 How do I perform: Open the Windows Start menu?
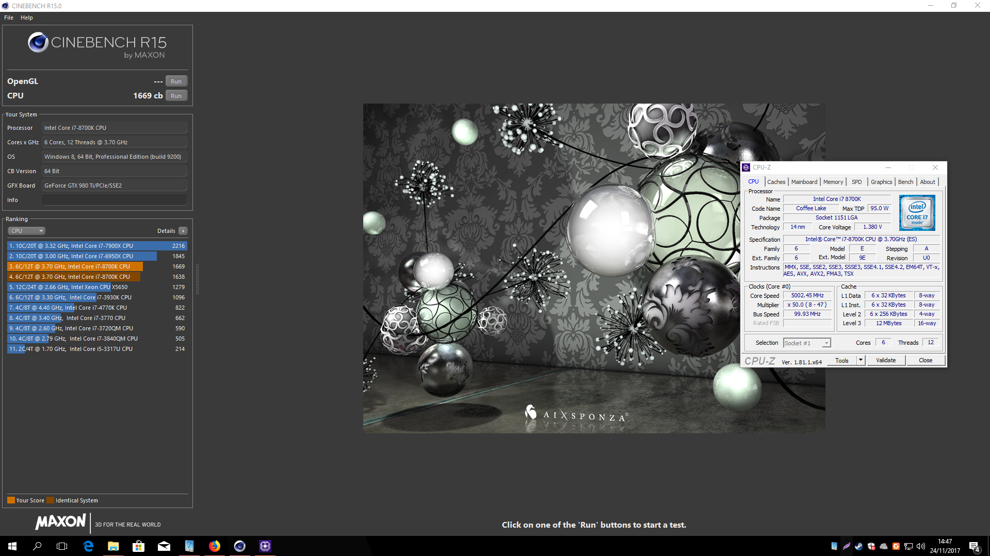tap(12, 546)
